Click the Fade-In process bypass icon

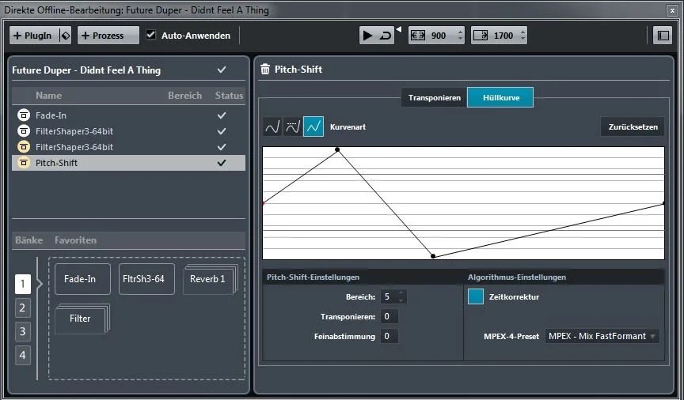pyautogui.click(x=24, y=115)
